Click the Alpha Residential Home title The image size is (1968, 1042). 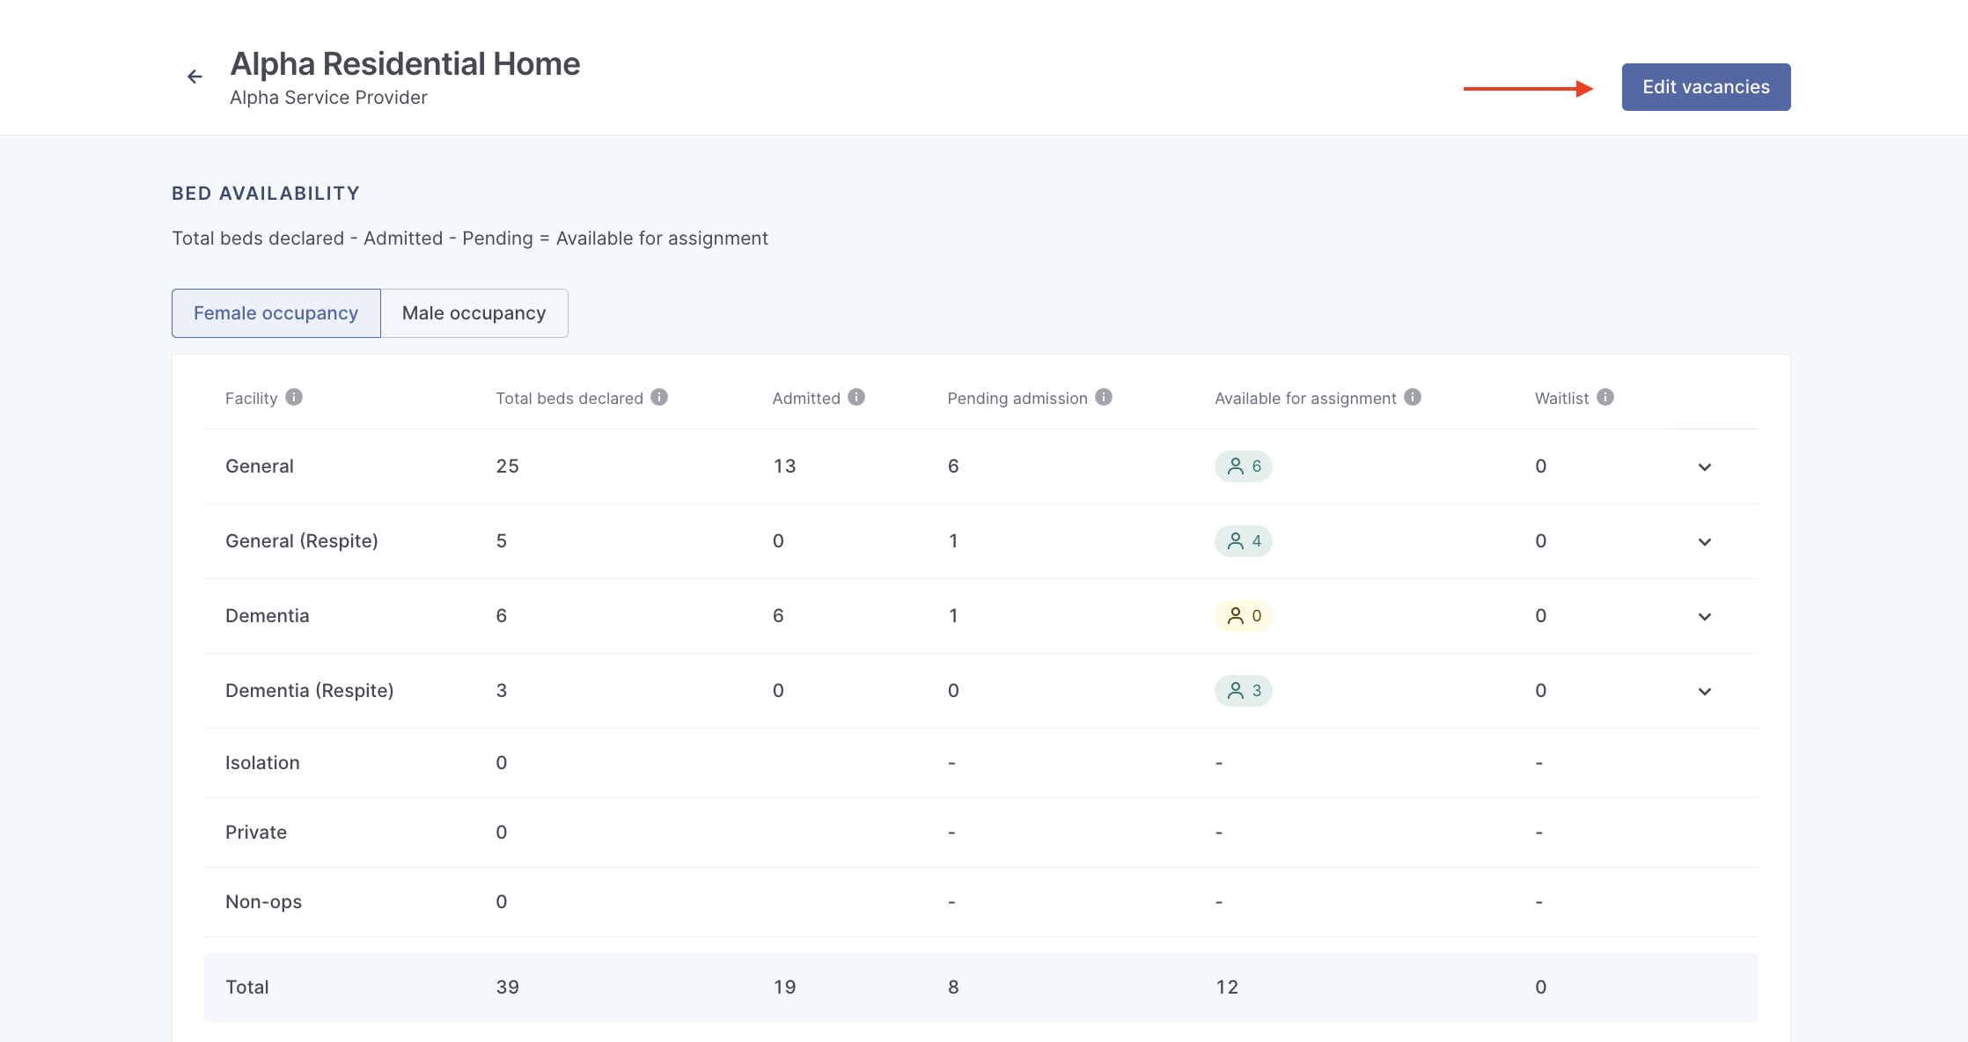tap(405, 64)
